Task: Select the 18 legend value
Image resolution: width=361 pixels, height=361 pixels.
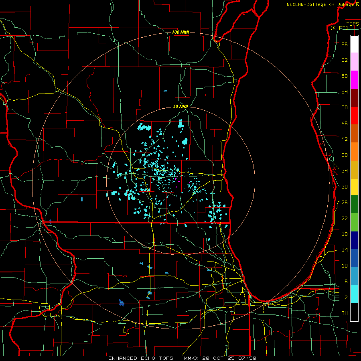Action: pos(345,234)
